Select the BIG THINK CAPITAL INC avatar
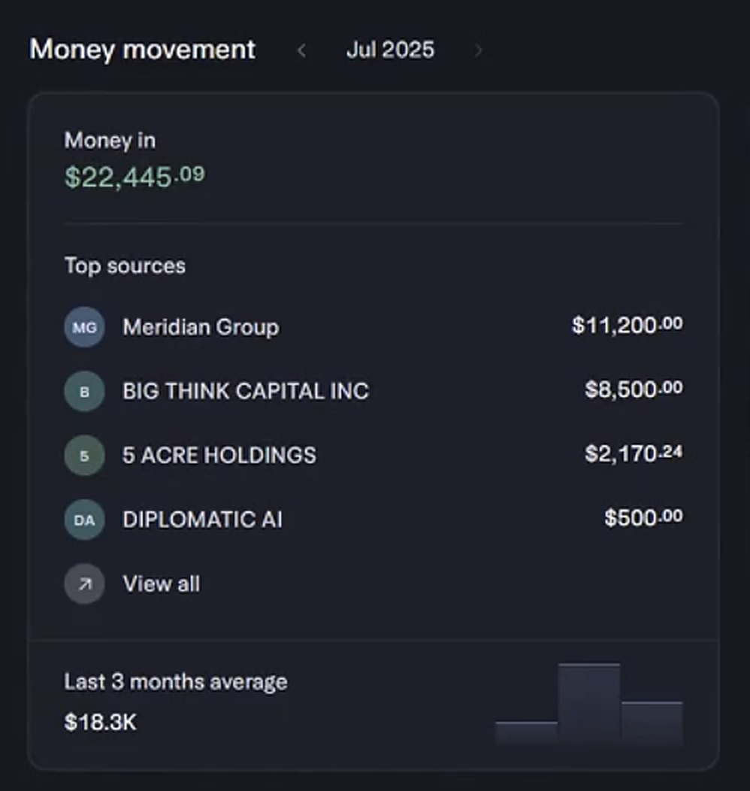 pos(83,391)
